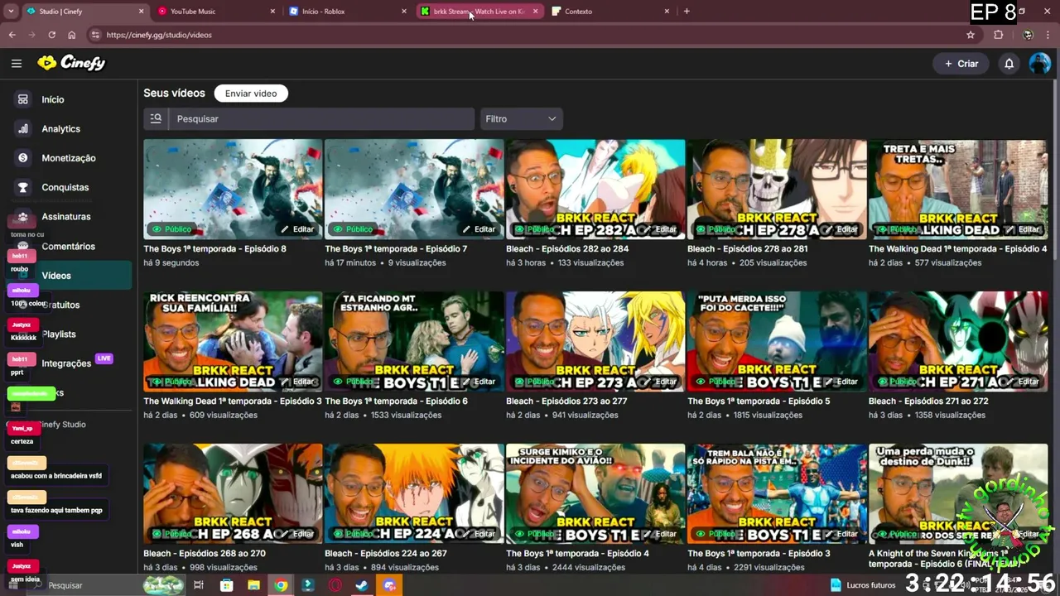Open the profile avatar menu
The width and height of the screenshot is (1060, 596).
point(1039,64)
